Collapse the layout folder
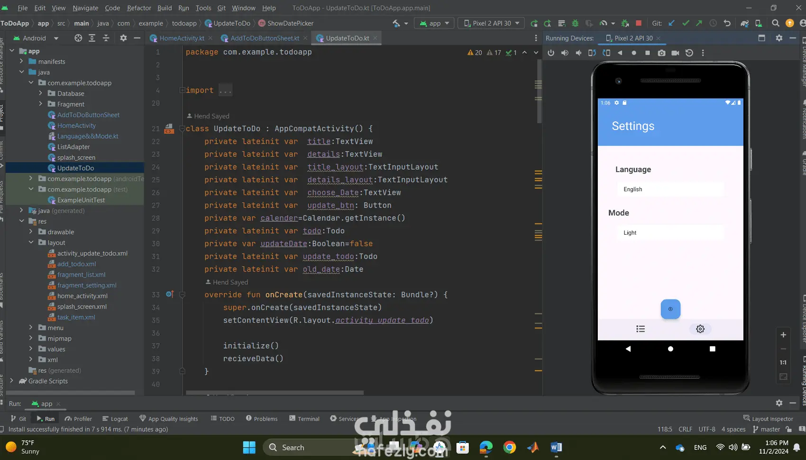The height and width of the screenshot is (460, 806). (31, 242)
